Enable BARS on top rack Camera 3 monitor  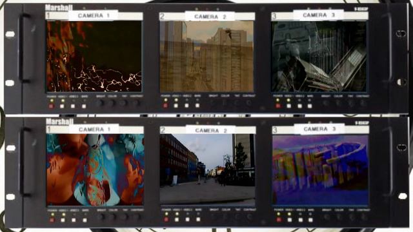[310, 106]
